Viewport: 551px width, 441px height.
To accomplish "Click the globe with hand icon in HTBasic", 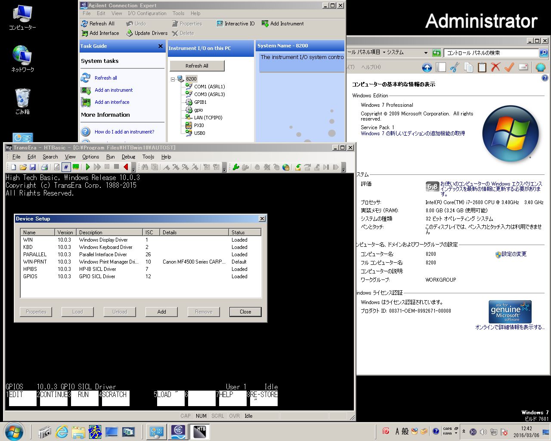I will click(286, 167).
